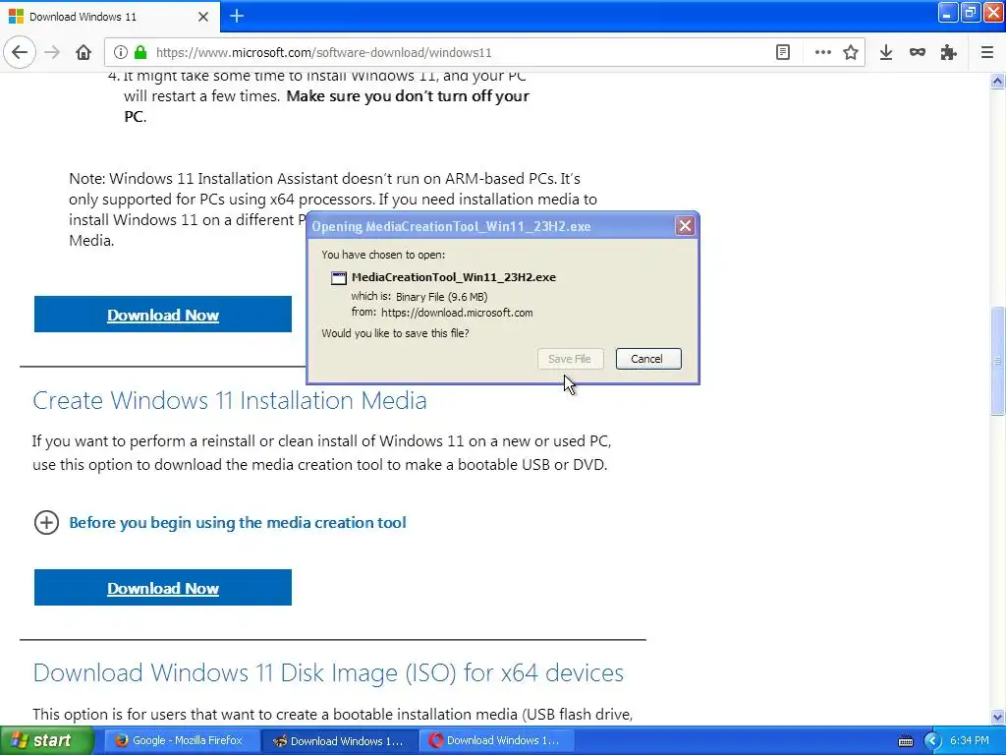Open the downloads arrow toolbar icon

coord(886,53)
